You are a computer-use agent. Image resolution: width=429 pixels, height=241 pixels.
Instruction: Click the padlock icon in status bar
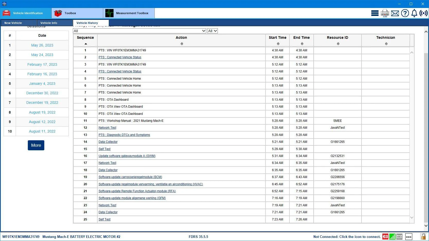[x=423, y=236]
